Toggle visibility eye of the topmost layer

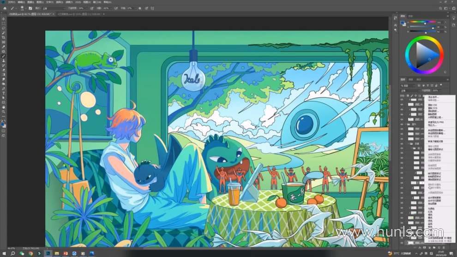point(402,100)
